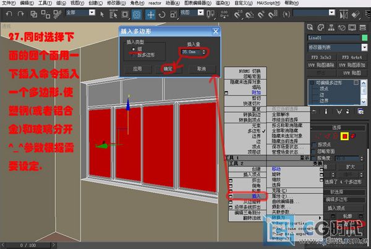Open the Utilities command panel tab
371x249 pixels.
(363, 27)
